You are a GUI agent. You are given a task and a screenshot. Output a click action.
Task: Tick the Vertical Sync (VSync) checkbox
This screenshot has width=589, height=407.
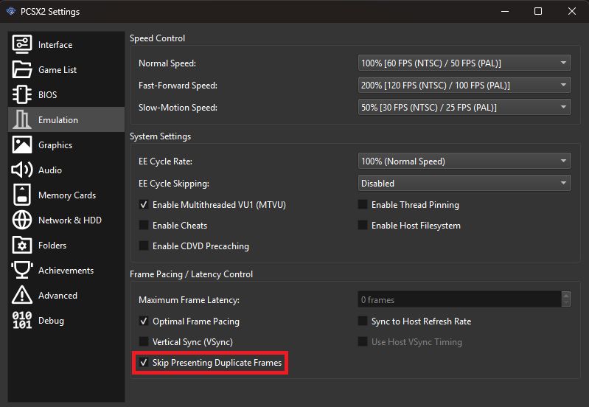[x=144, y=341]
